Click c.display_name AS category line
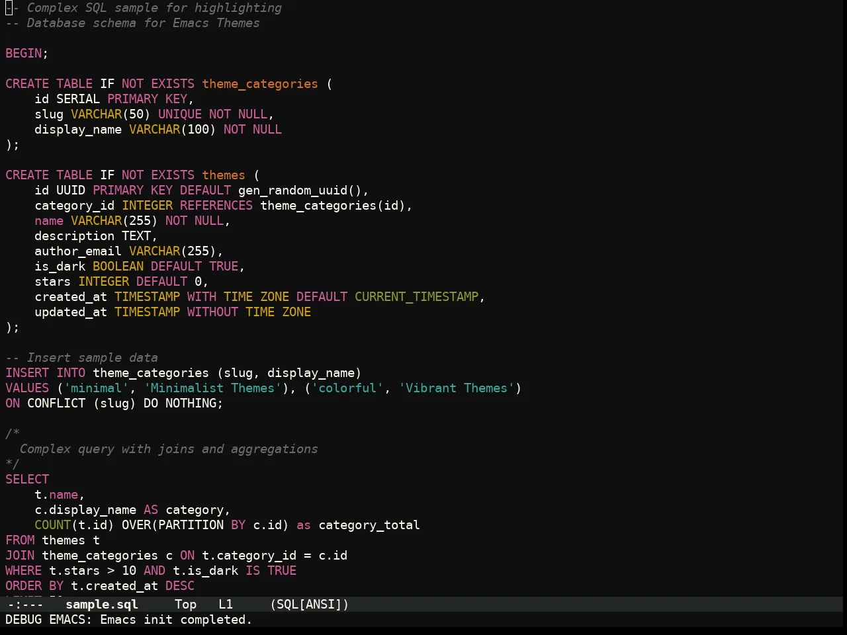 click(x=132, y=510)
